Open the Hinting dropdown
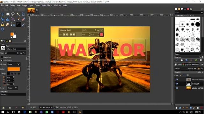Screen dimensions: 204x114 pyautogui.click(x=13, y=64)
